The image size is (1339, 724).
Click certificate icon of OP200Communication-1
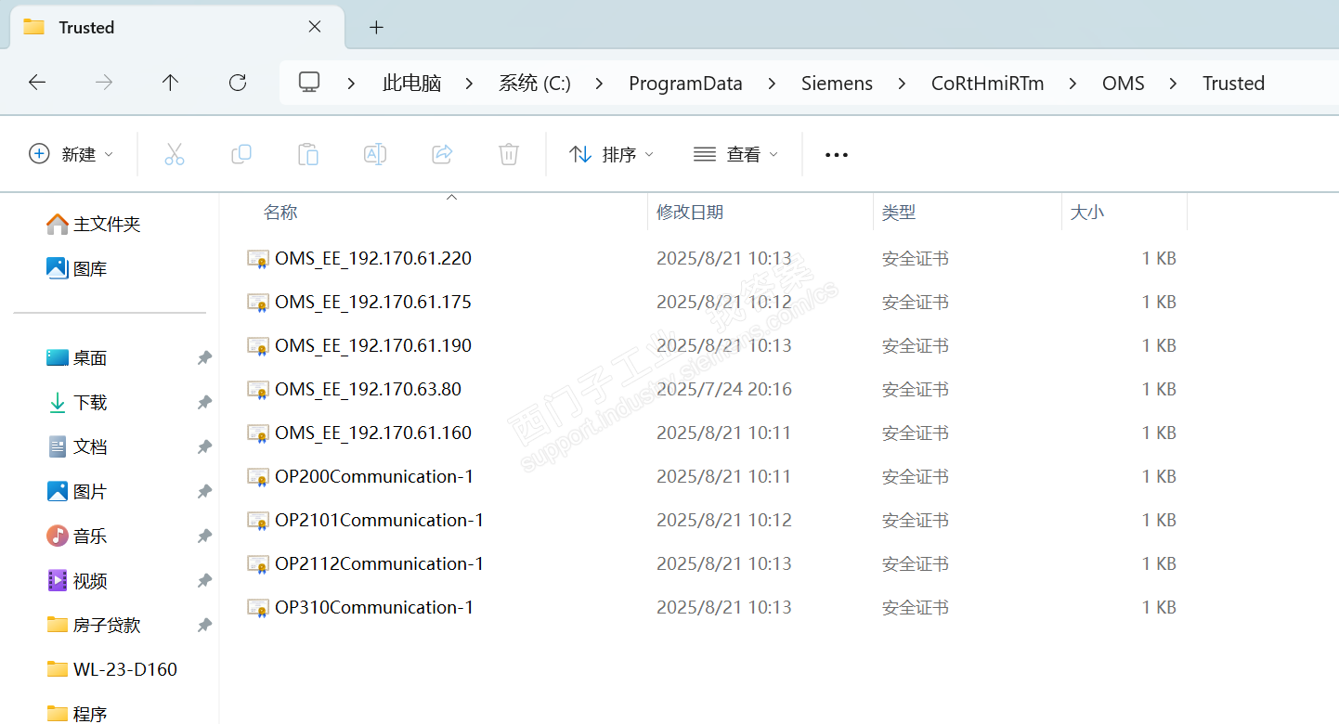[x=258, y=477]
